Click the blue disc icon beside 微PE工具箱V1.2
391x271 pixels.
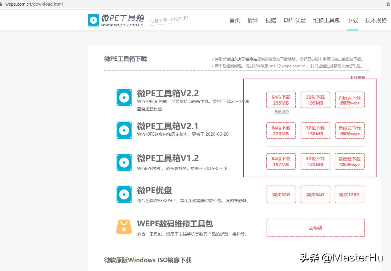(x=124, y=162)
